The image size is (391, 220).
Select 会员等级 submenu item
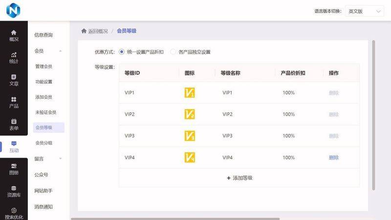point(48,128)
